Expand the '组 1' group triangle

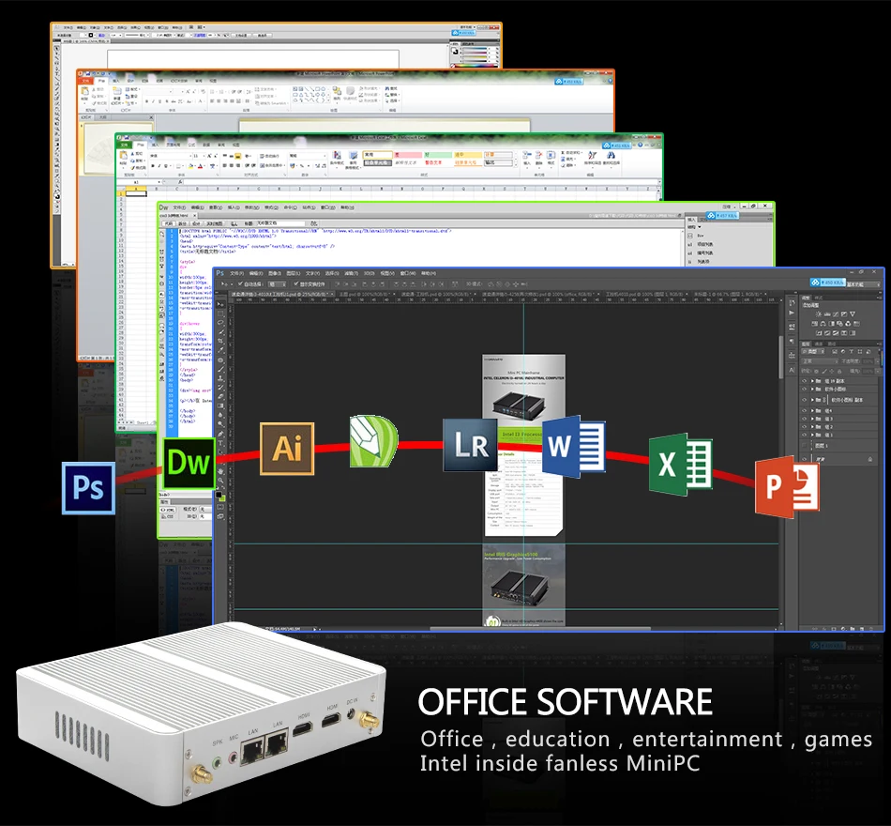pos(812,436)
